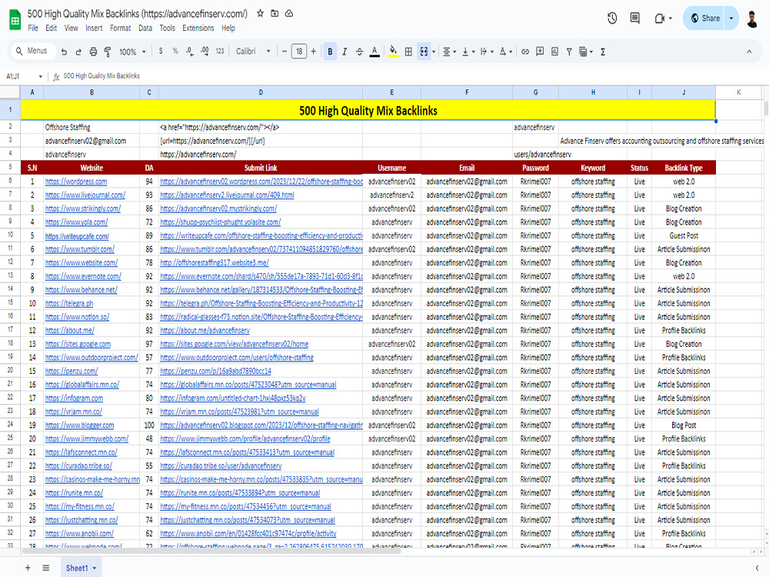Viewport: 769px width, 577px height.
Task: Open version history clock icon
Action: coord(611,18)
